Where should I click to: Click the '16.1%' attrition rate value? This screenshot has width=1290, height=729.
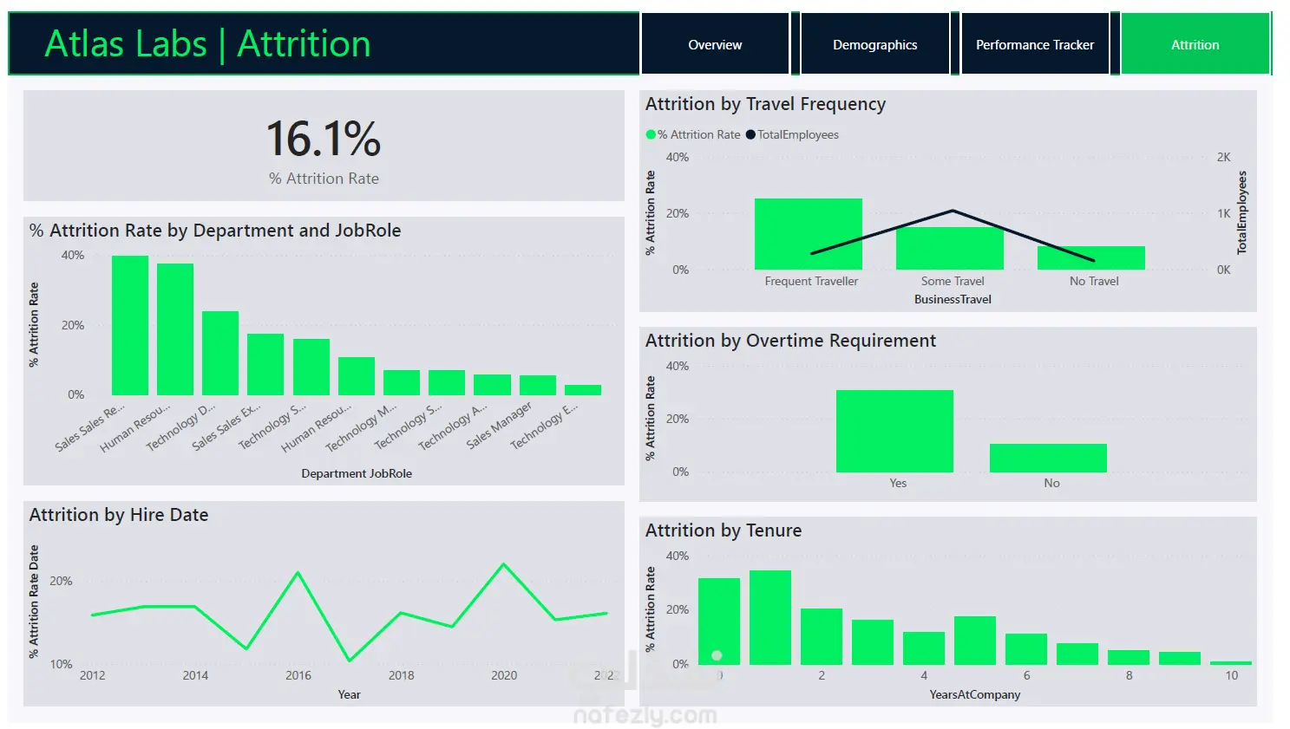pos(324,139)
